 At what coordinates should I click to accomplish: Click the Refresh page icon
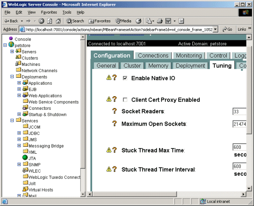(49, 21)
